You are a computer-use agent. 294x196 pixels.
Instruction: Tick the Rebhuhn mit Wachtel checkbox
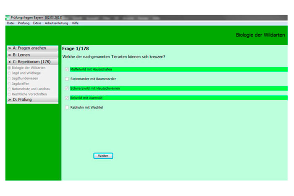67,107
